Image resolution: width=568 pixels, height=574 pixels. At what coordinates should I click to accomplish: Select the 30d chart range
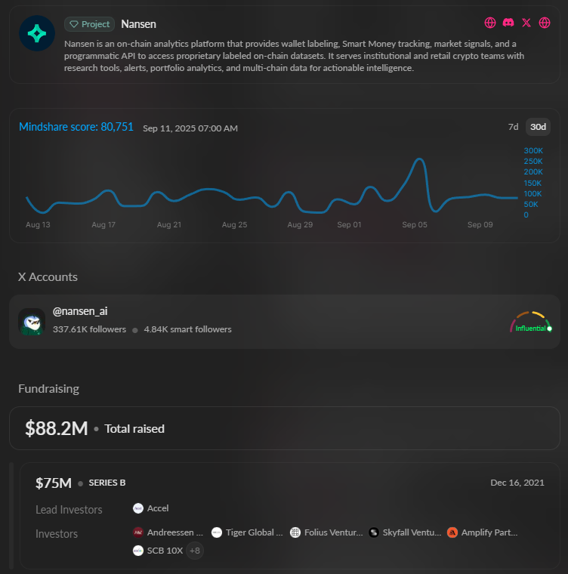[538, 127]
